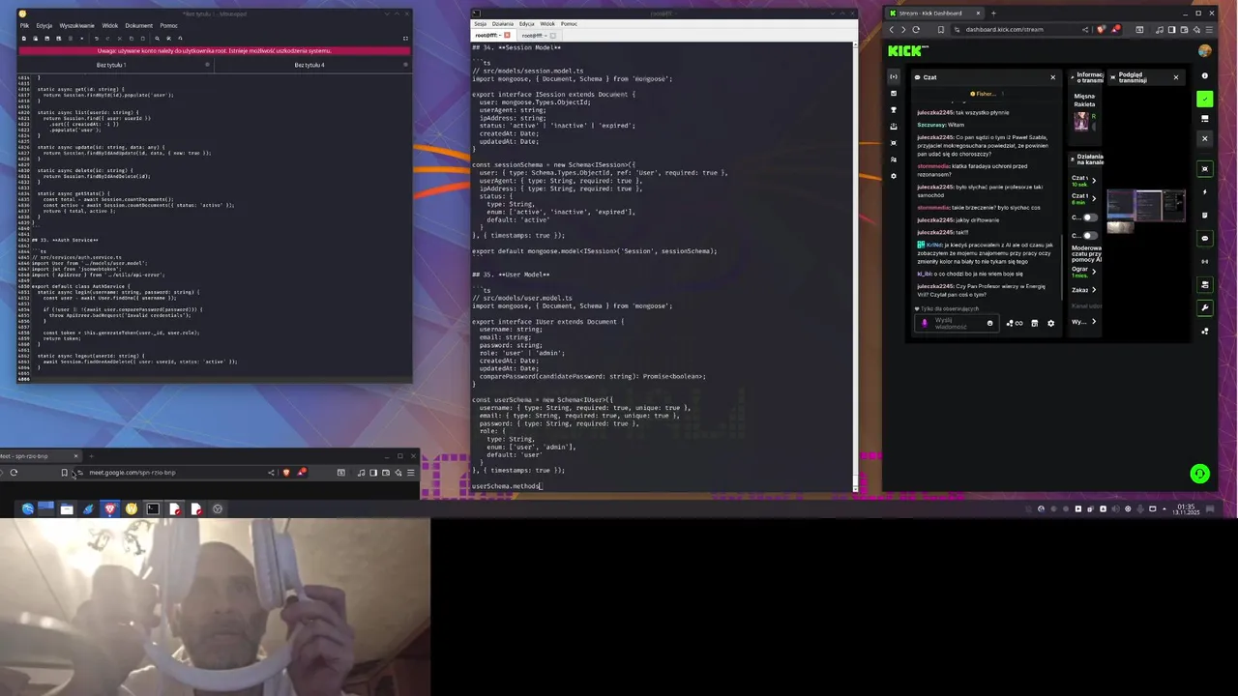
Task: Click Mousepad save toolbar icon
Action: [47, 39]
